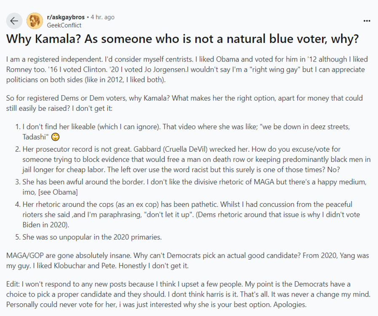This screenshot has height=316, width=378.
Task: Click the 'registered independent' opening paragraph
Action: [x=187, y=70]
